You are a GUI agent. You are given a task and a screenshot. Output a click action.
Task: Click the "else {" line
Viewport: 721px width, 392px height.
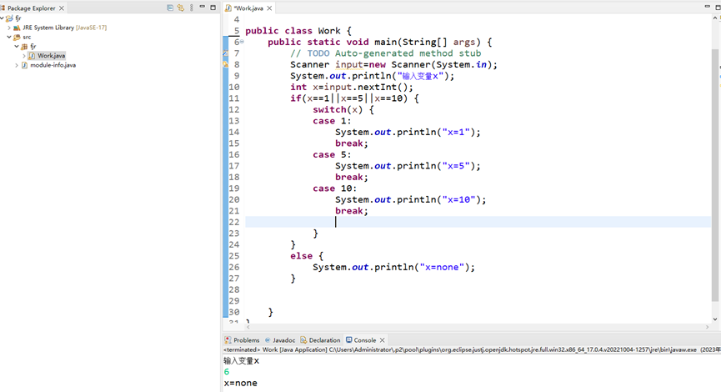(x=307, y=256)
